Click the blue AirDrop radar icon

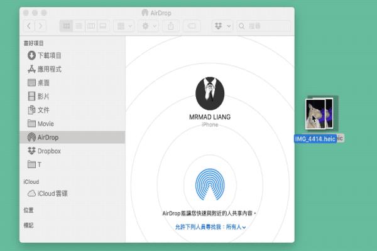[x=210, y=184]
